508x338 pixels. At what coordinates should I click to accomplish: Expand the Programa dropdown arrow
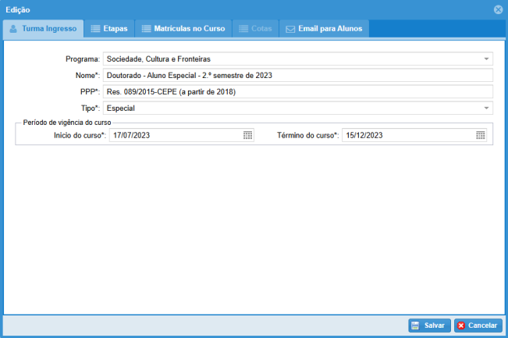click(486, 59)
